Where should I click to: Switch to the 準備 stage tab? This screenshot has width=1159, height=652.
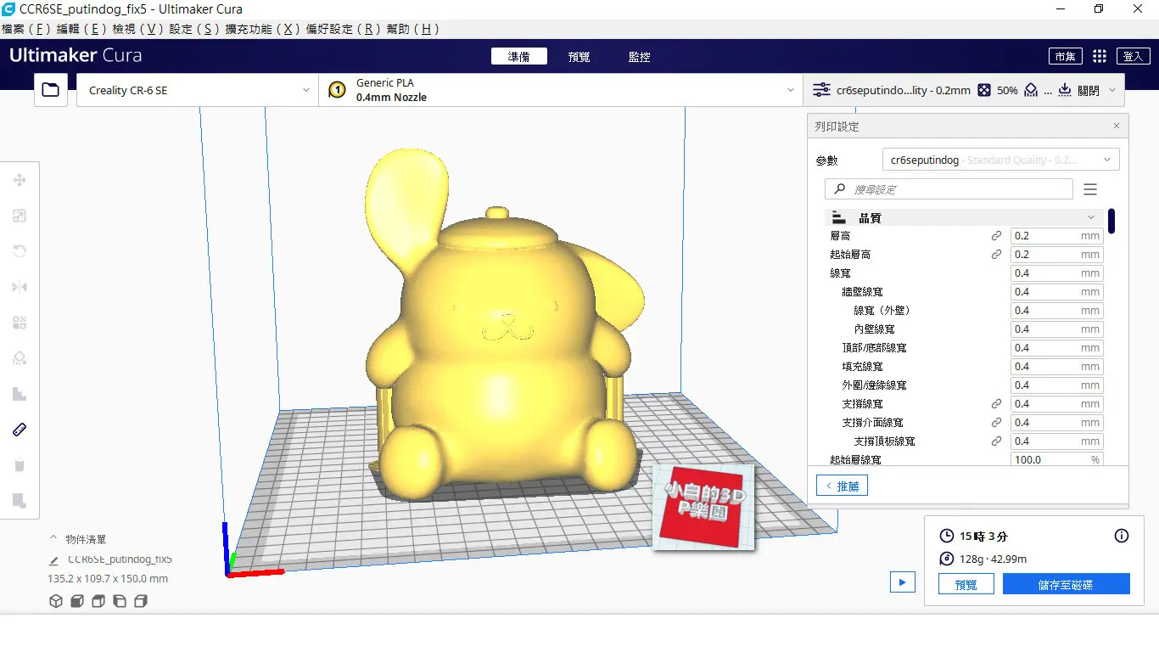pos(519,56)
